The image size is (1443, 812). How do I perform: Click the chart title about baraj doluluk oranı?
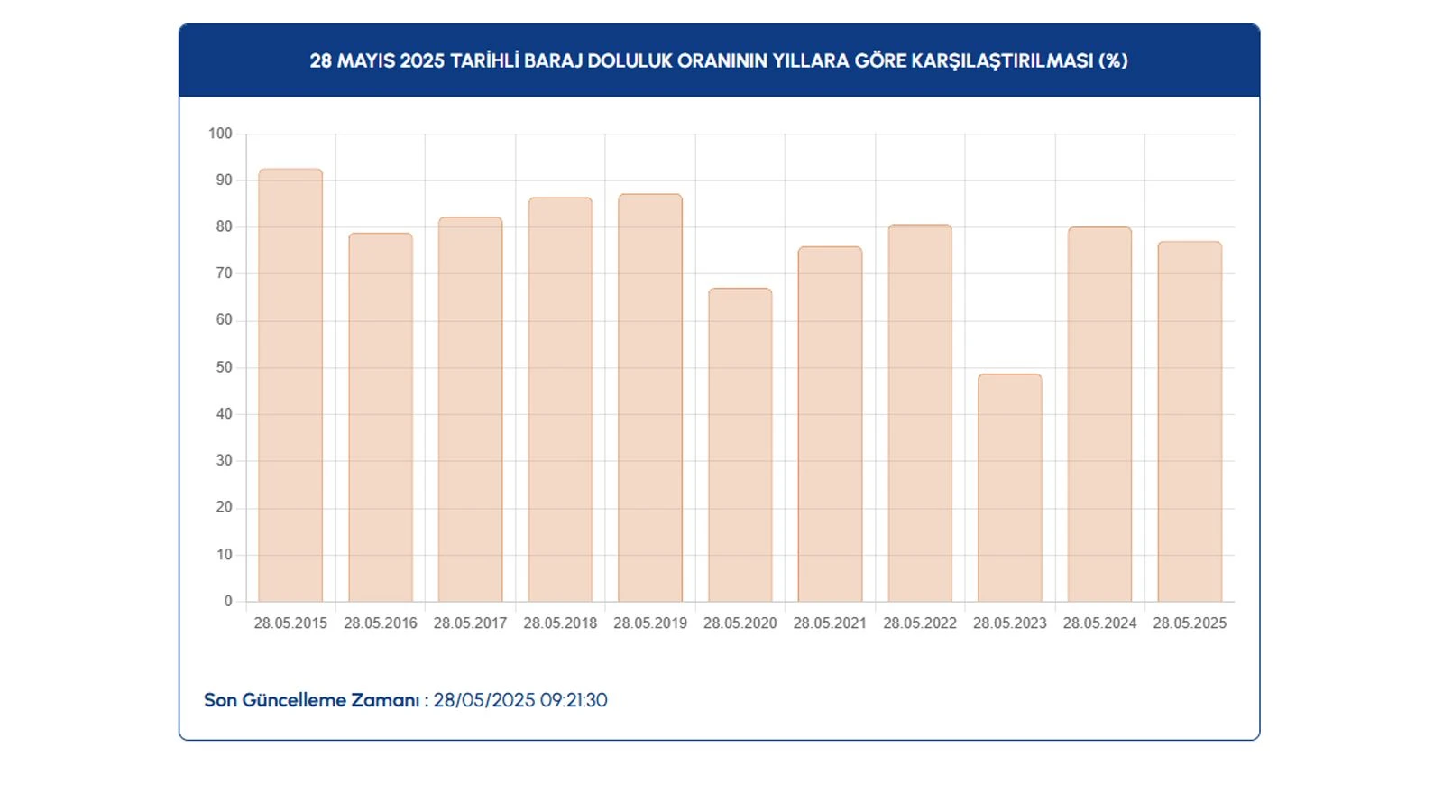click(719, 60)
